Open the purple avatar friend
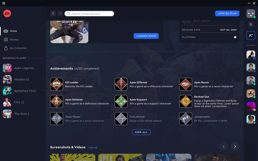 (251, 106)
